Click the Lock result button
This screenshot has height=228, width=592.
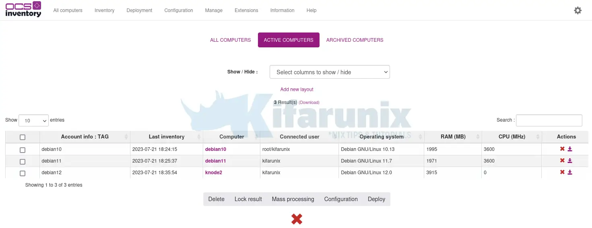point(248,199)
